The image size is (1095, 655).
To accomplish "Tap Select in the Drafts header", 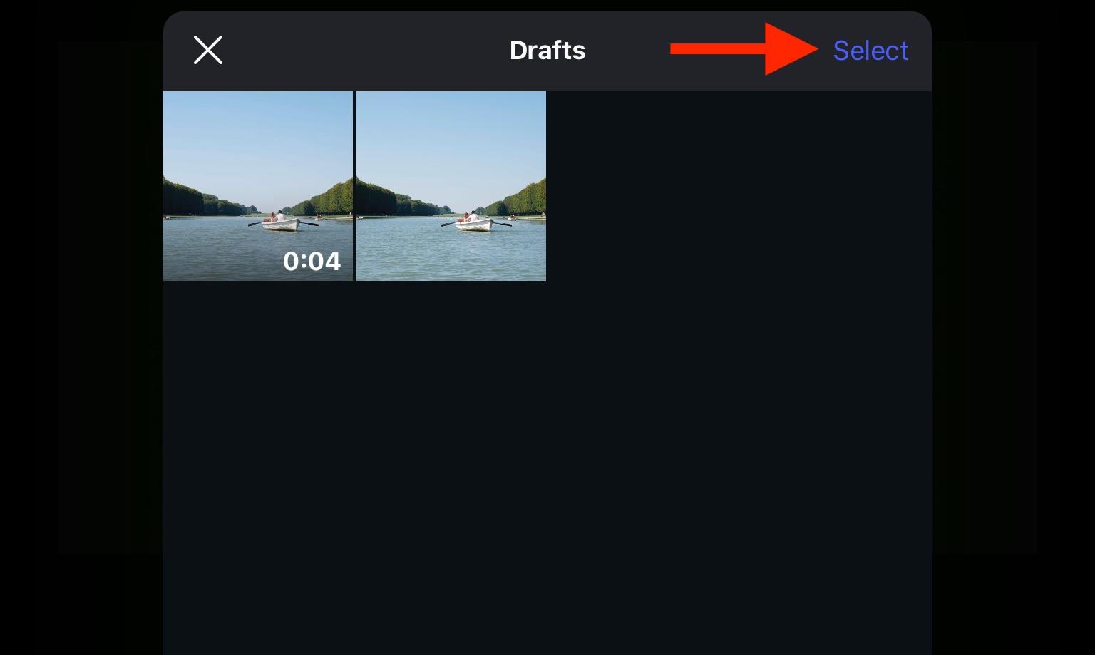I will 870,51.
